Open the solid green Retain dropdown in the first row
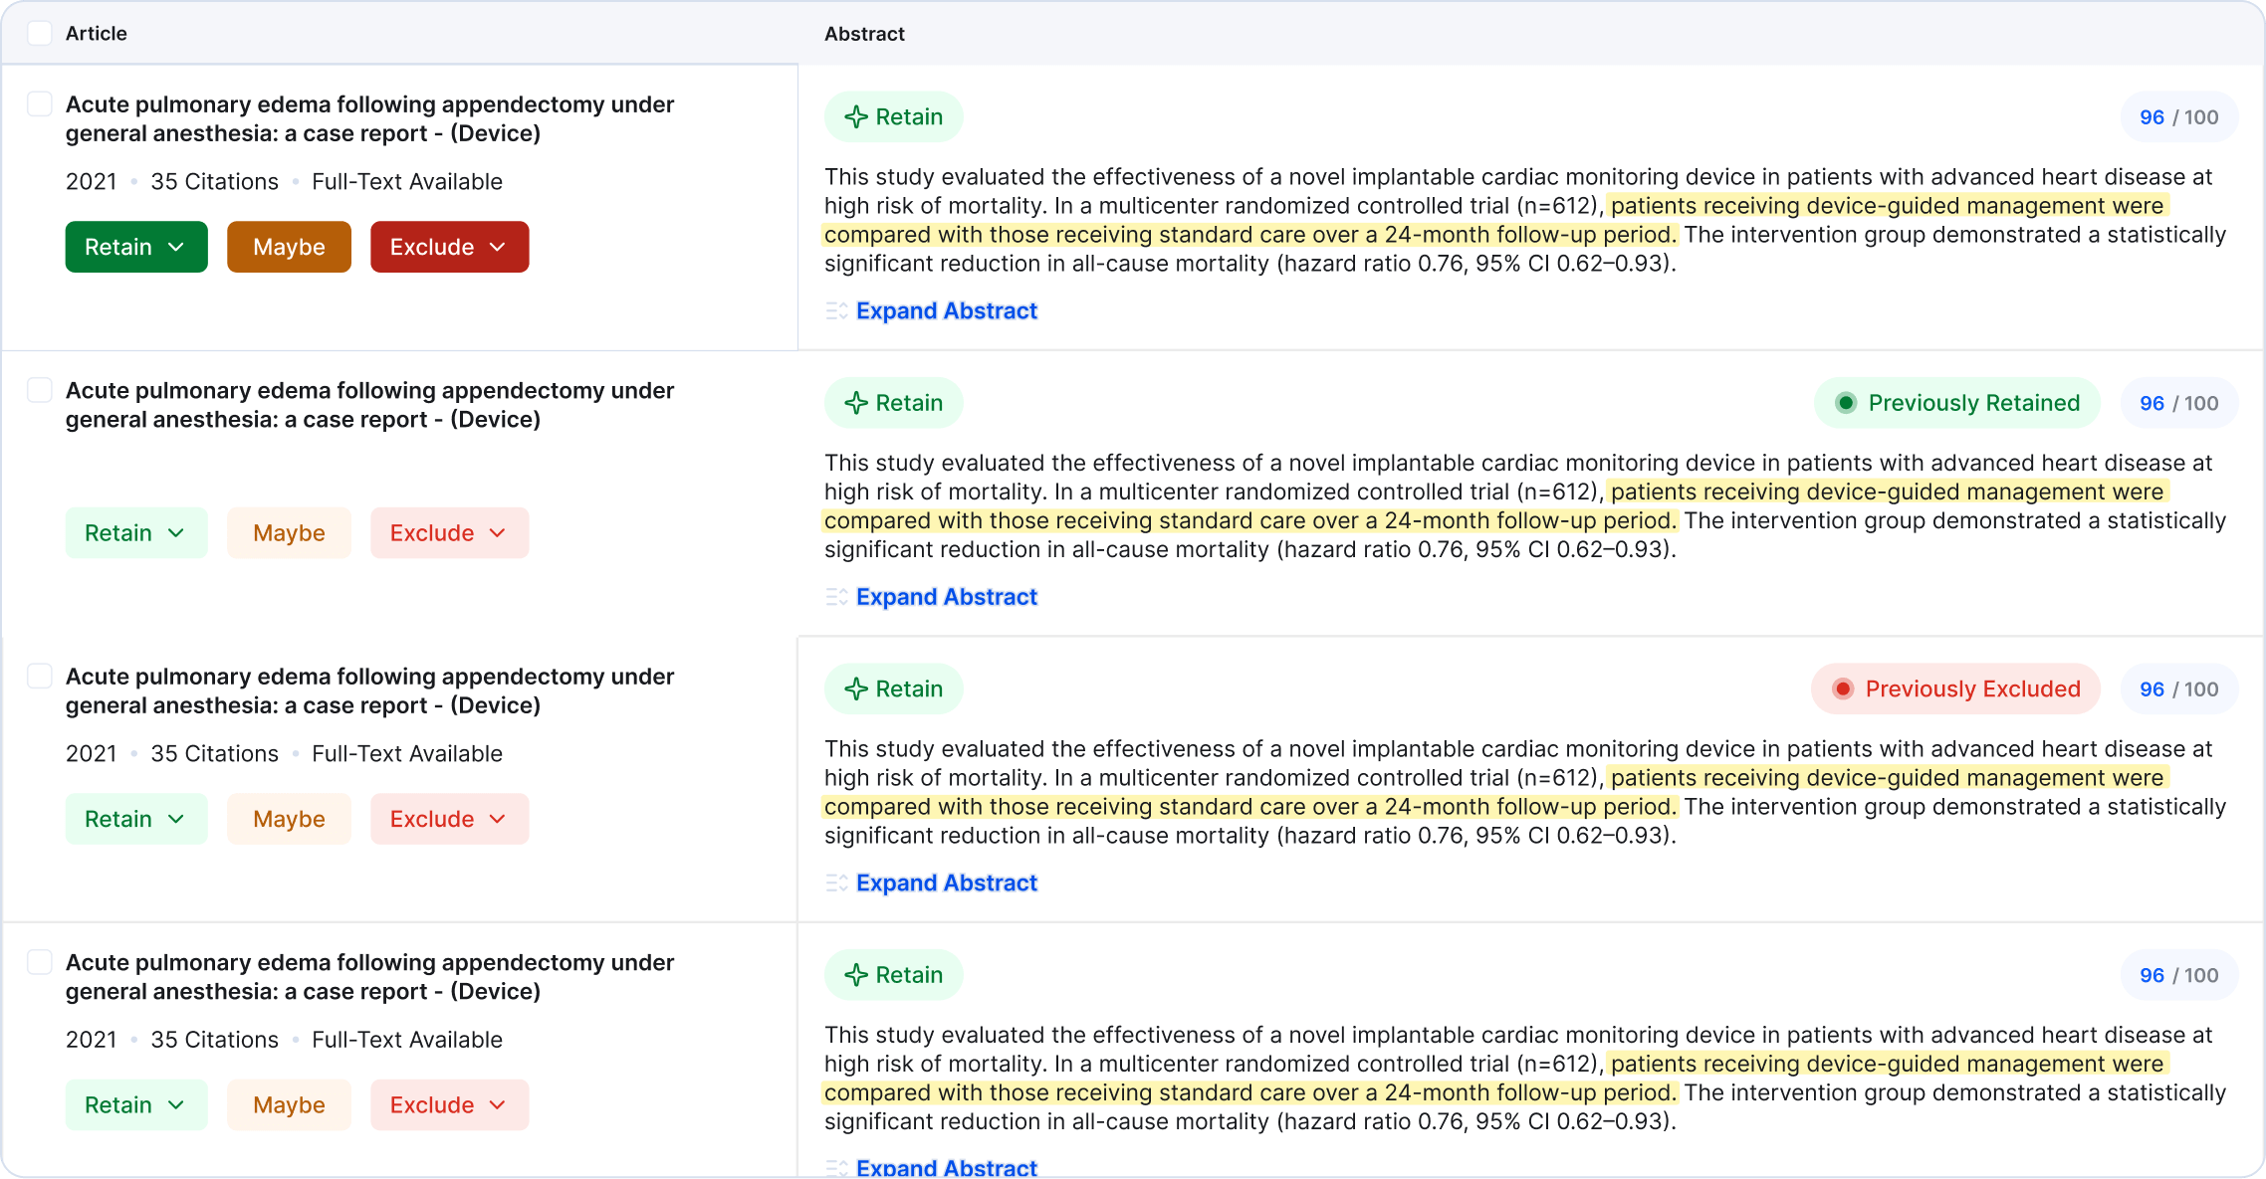 [136, 247]
